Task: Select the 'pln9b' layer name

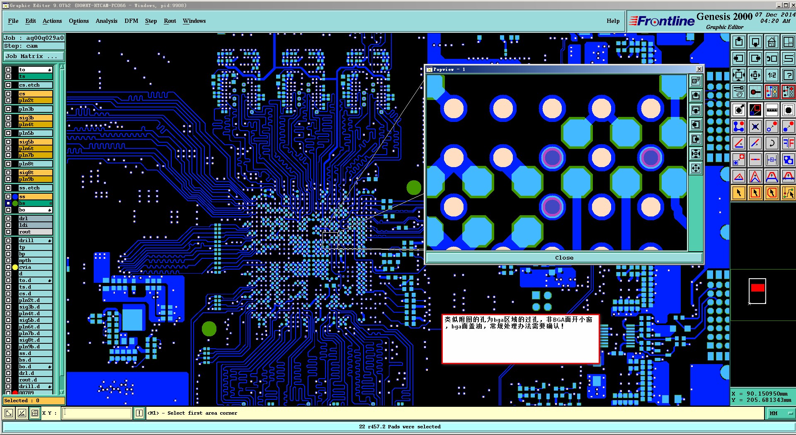Action: pyautogui.click(x=35, y=179)
